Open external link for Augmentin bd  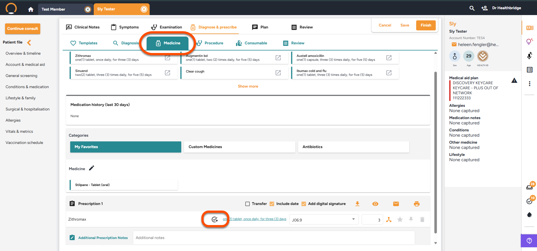click(x=278, y=58)
